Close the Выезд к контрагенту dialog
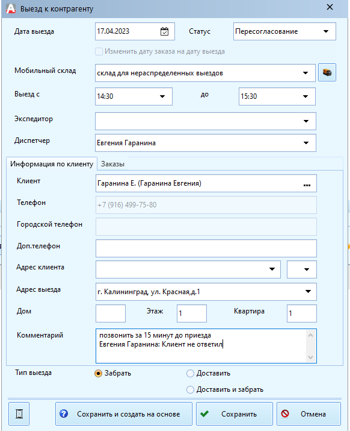This screenshot has width=350, height=431. point(330,7)
